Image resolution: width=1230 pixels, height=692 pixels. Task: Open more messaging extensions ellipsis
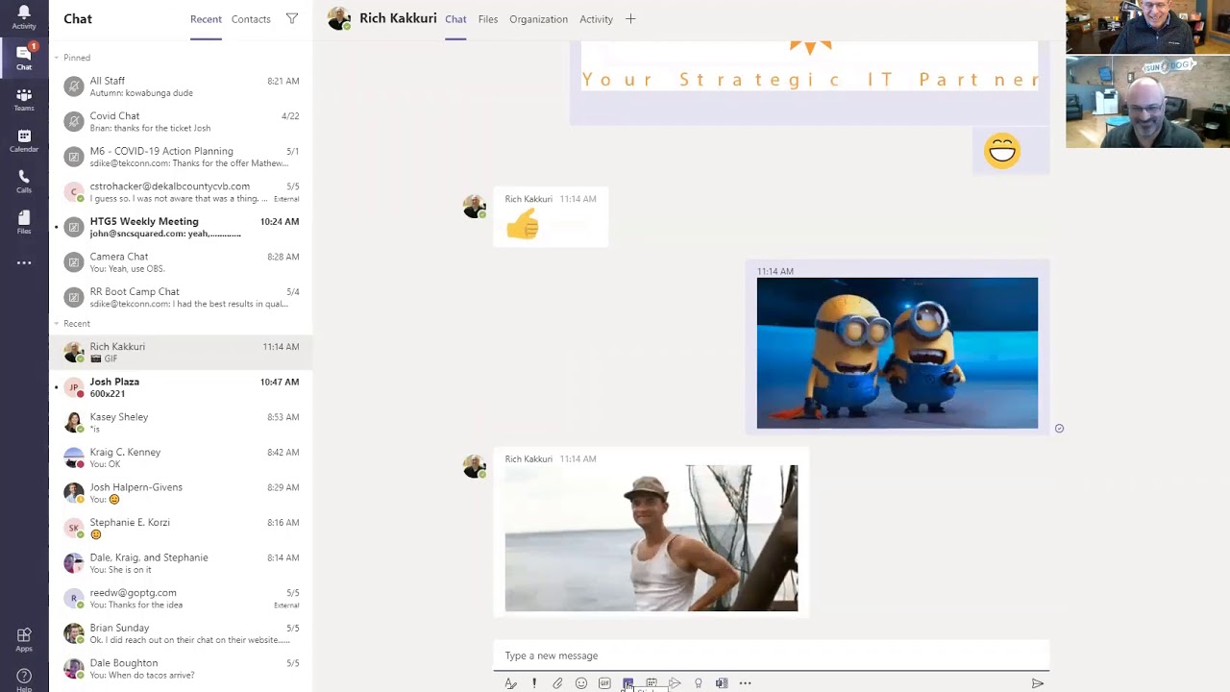[745, 683]
